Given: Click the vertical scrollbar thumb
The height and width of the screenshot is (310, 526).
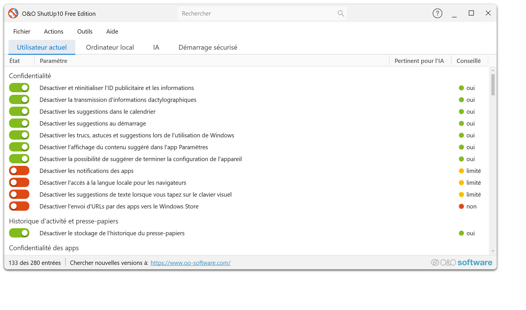Looking at the screenshot, I should (x=493, y=85).
